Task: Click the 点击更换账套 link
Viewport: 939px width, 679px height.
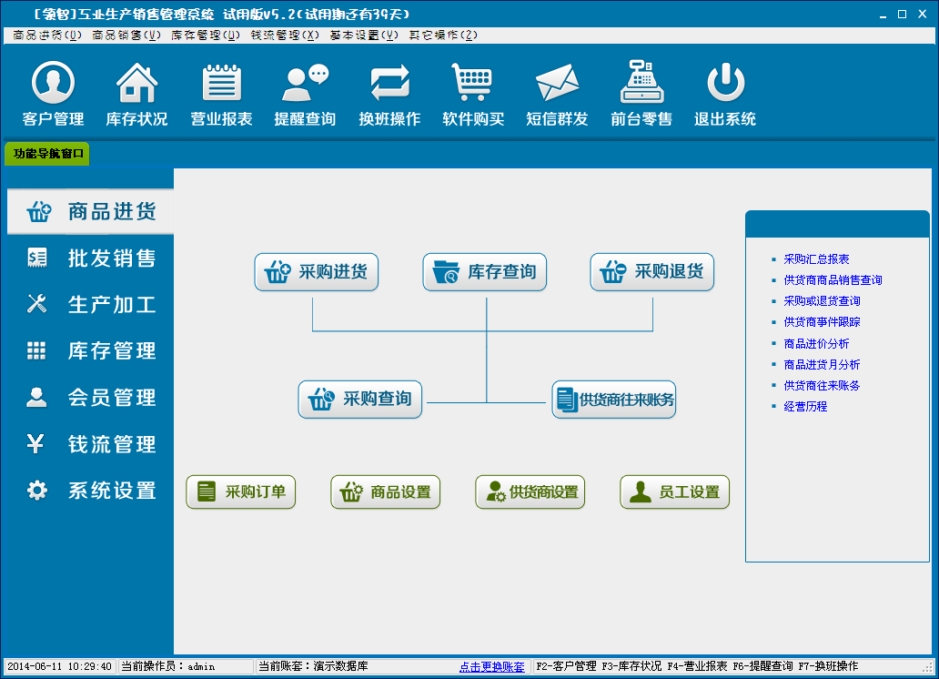Action: click(x=491, y=666)
